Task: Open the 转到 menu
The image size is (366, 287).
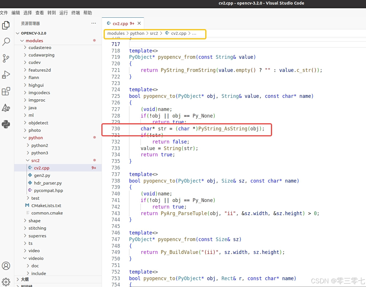Action: click(52, 13)
